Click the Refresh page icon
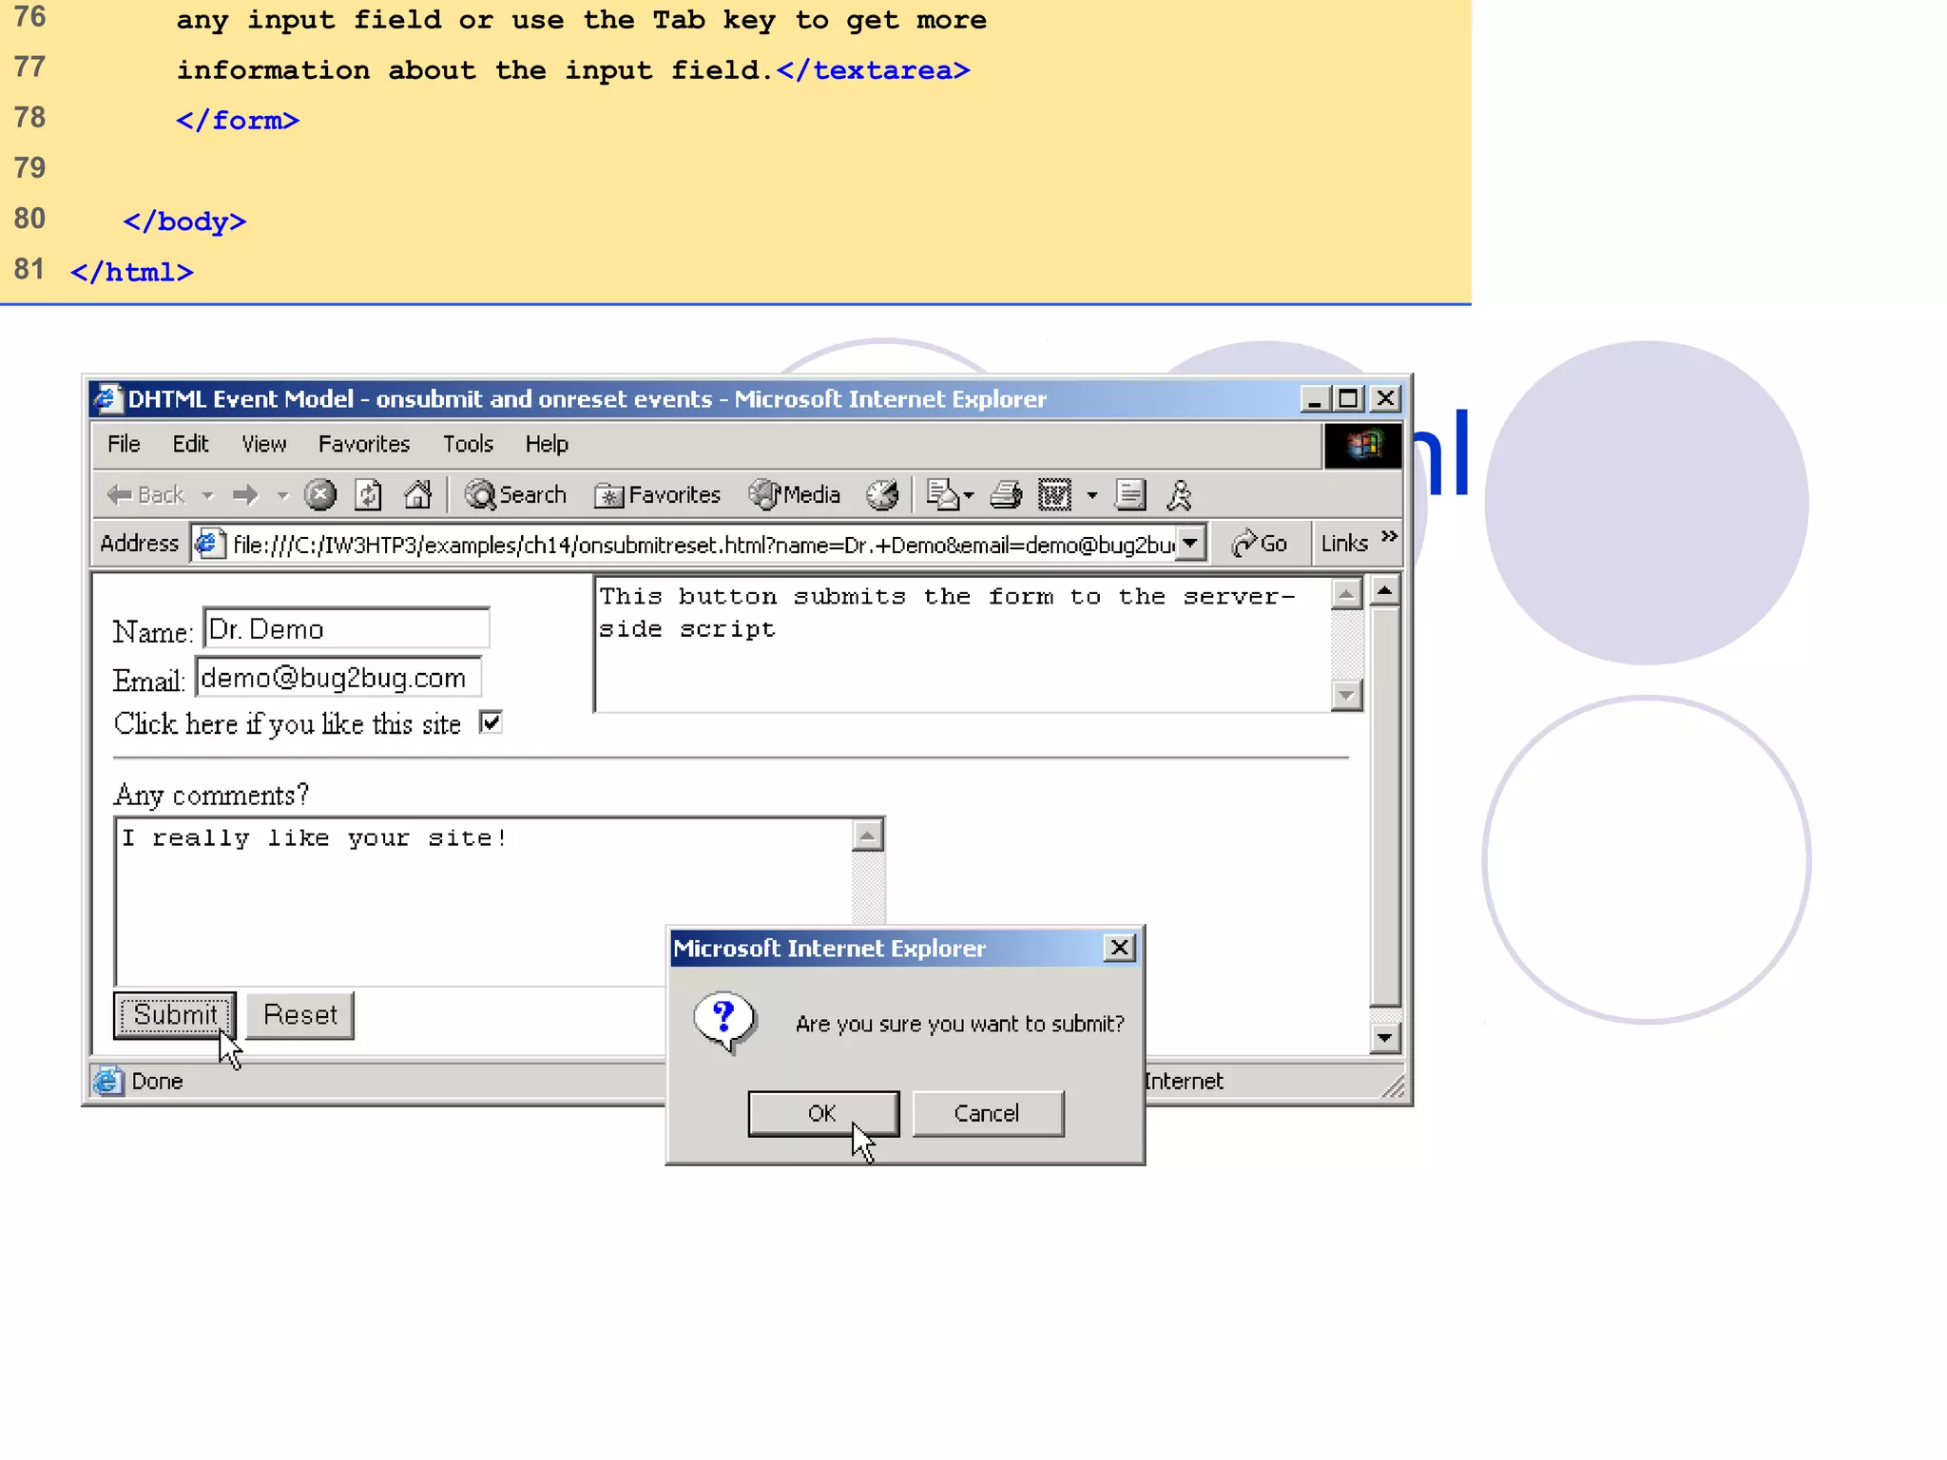 point(368,495)
